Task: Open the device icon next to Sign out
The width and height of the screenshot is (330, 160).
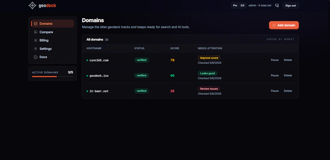Action: (277, 5)
